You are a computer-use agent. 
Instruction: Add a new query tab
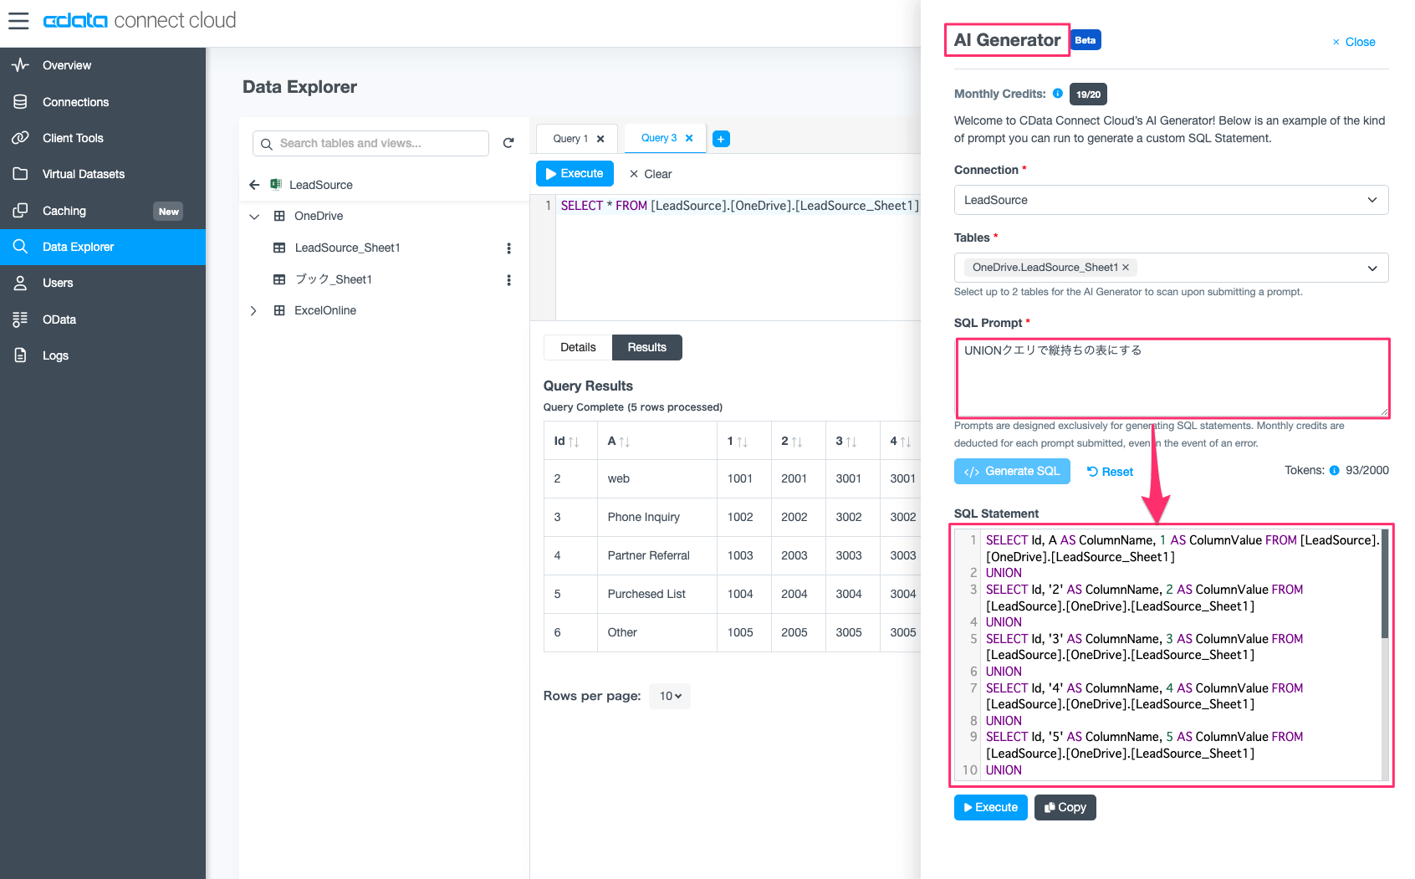pos(721,139)
